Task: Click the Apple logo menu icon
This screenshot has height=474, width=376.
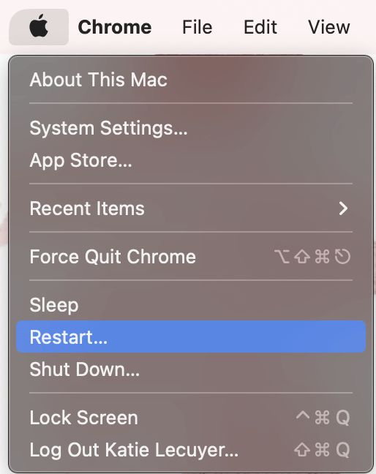Action: coord(39,27)
